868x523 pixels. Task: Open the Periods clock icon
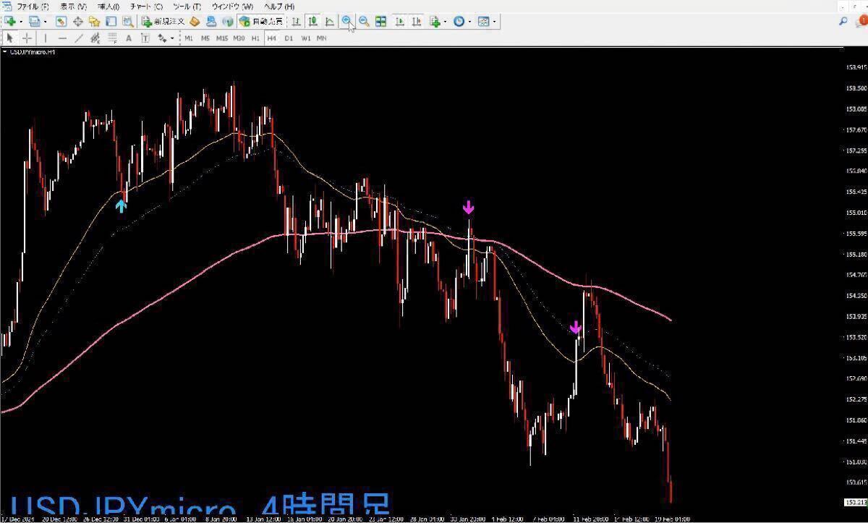point(459,21)
